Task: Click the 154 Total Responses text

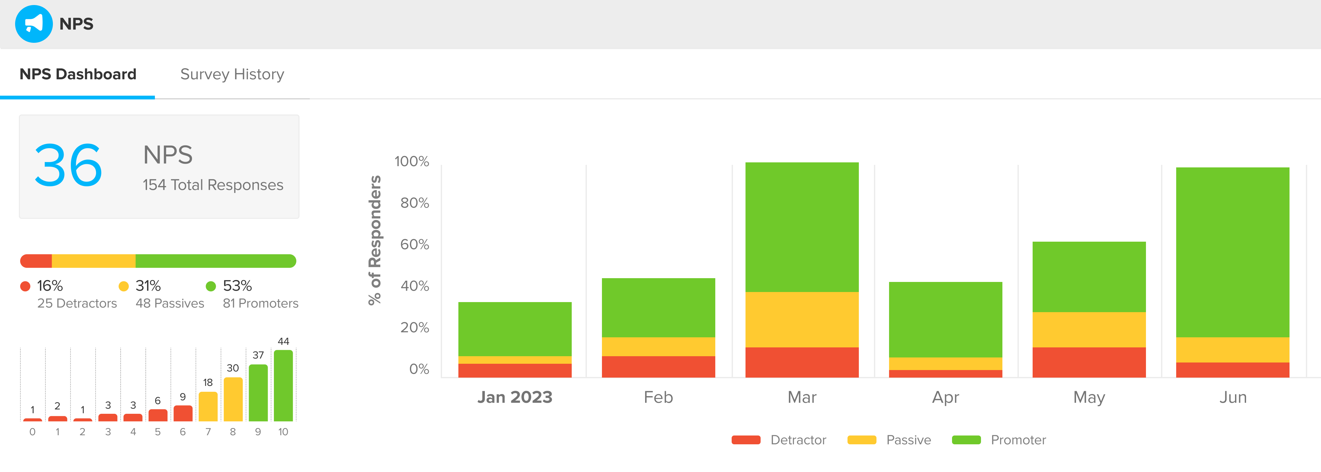Action: pyautogui.click(x=213, y=185)
